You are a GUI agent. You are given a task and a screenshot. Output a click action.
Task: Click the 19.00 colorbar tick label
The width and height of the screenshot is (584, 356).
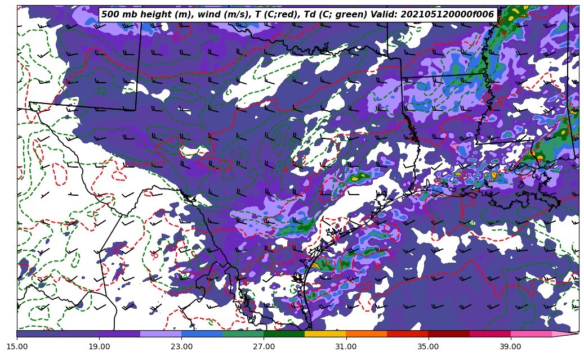[x=99, y=346]
